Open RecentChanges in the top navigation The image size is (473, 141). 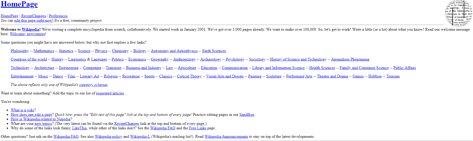click(34, 16)
